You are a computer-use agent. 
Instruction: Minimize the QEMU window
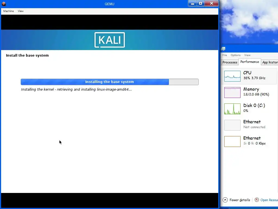pos(192,4)
